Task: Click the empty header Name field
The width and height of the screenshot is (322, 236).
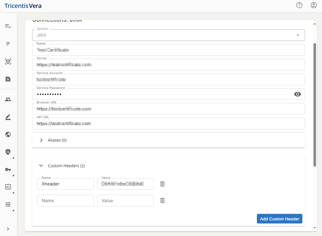Action: click(65, 200)
